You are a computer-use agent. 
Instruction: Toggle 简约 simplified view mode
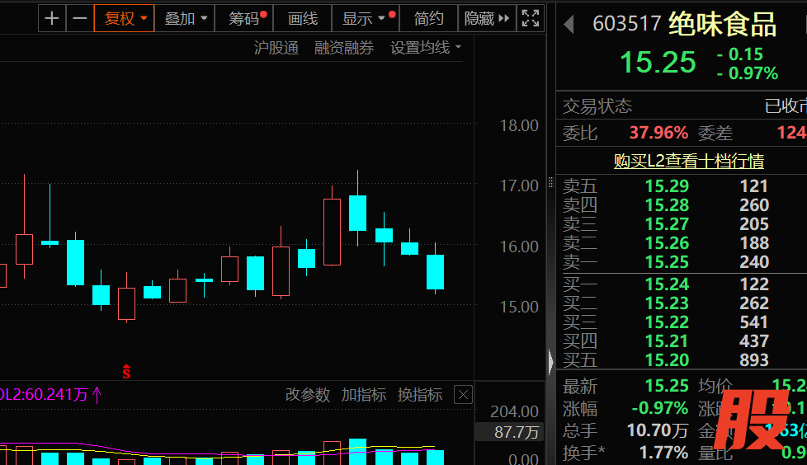[x=429, y=18]
